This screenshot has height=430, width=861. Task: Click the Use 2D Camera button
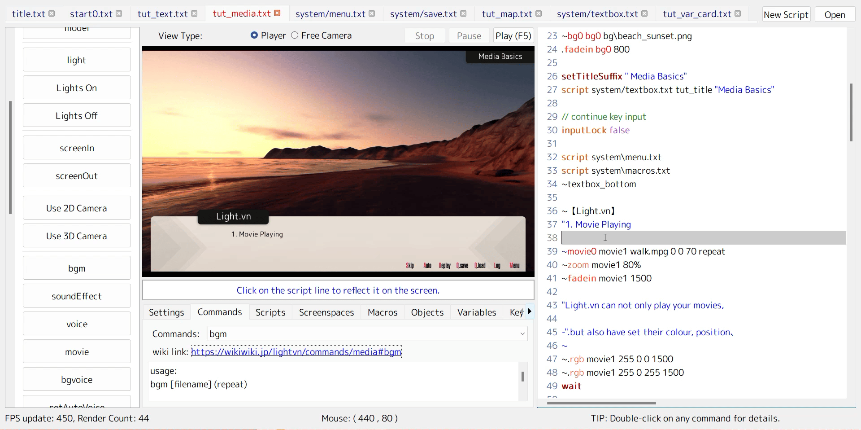[77, 208]
